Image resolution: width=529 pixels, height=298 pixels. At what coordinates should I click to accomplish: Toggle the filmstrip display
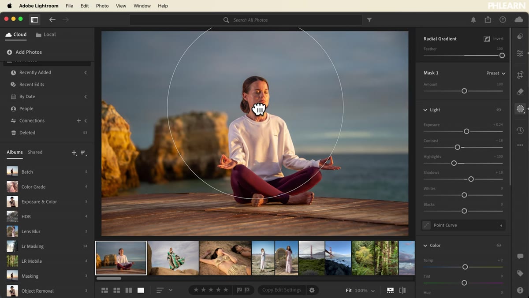click(x=390, y=290)
